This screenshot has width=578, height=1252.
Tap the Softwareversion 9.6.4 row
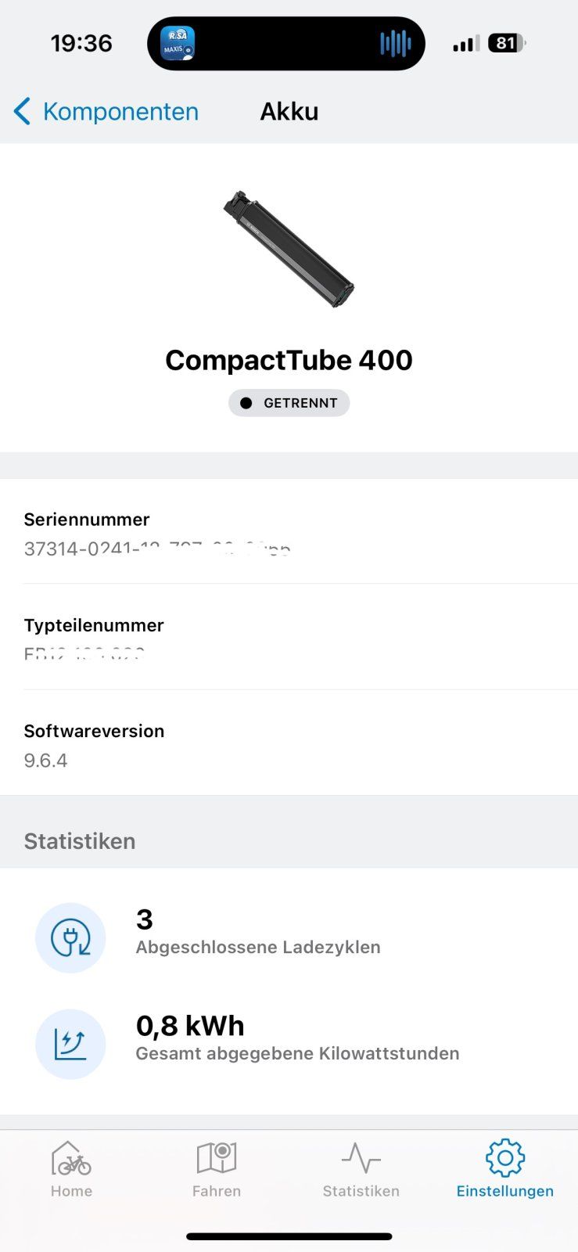[289, 744]
